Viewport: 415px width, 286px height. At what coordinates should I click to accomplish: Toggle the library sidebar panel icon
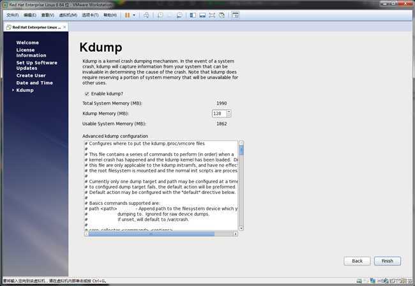coord(193,15)
